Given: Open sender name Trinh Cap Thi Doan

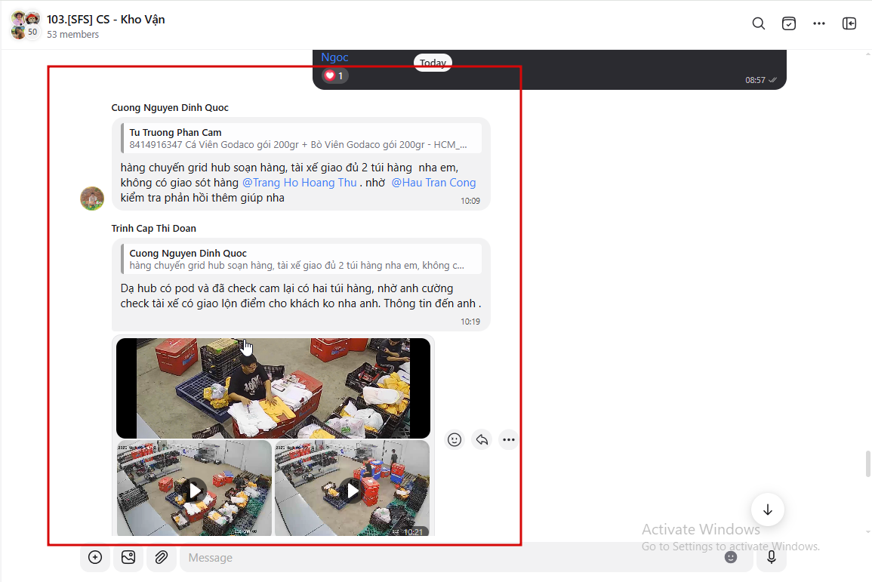Looking at the screenshot, I should click(x=153, y=229).
